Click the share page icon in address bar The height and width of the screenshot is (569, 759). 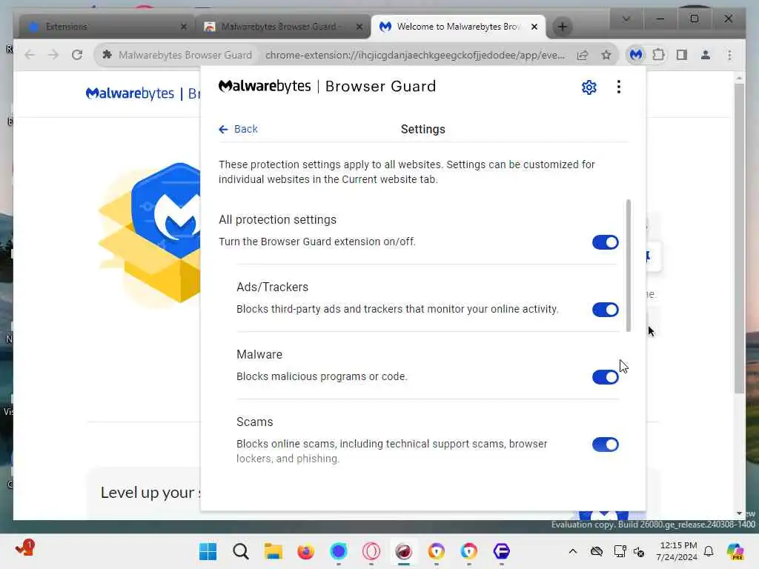click(x=583, y=55)
